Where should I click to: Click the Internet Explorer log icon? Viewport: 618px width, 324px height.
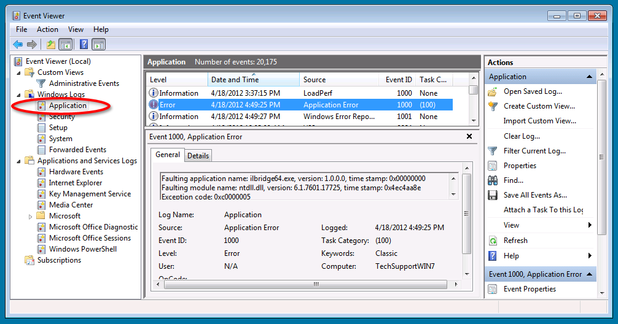point(41,183)
